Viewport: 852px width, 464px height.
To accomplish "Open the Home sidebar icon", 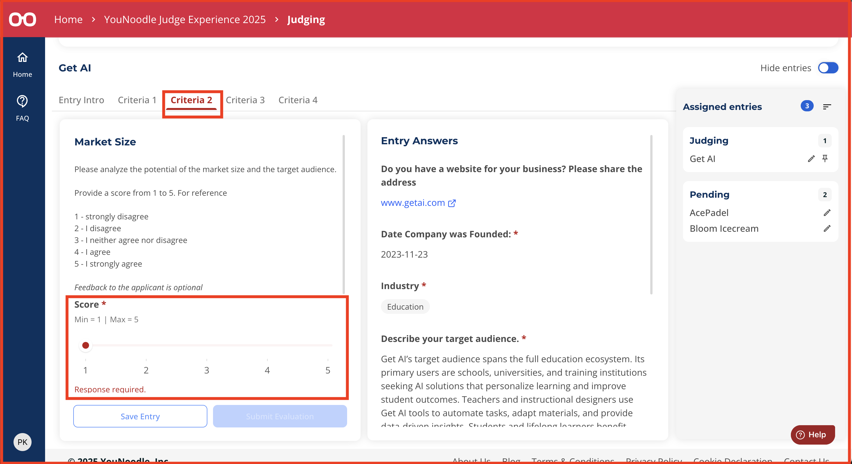I will click(23, 58).
